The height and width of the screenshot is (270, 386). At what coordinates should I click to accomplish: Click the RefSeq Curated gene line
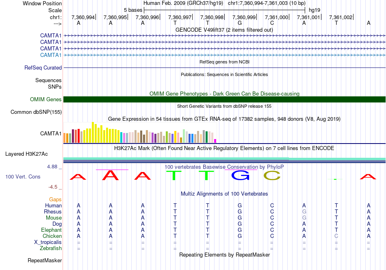pos(225,67)
